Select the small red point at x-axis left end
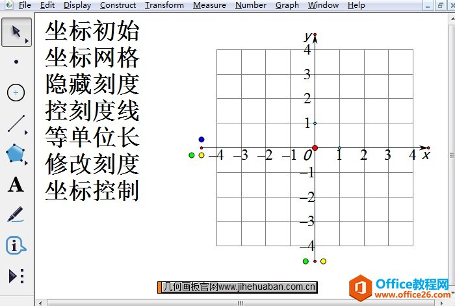Screen dimensions: 455x306 tap(201, 148)
